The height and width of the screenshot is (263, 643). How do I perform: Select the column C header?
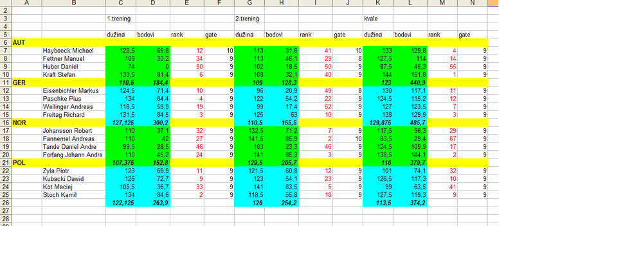120,3
